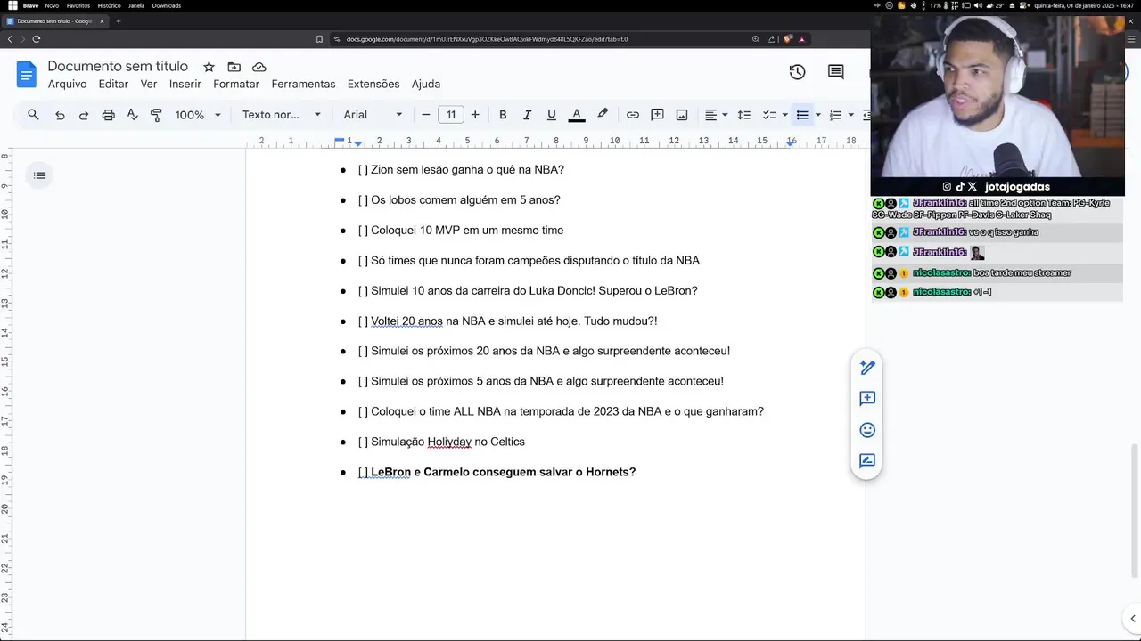Click the bottom side feedback icon
This screenshot has width=1141, height=641.
(867, 461)
